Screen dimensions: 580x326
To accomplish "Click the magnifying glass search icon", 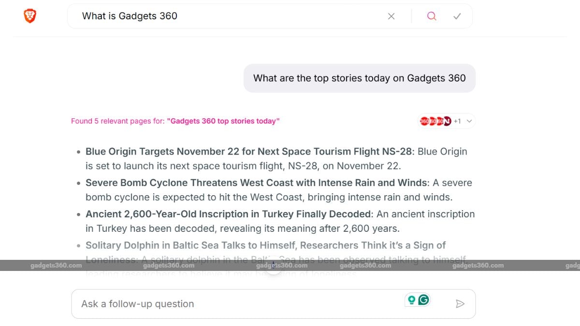I will click(x=432, y=16).
